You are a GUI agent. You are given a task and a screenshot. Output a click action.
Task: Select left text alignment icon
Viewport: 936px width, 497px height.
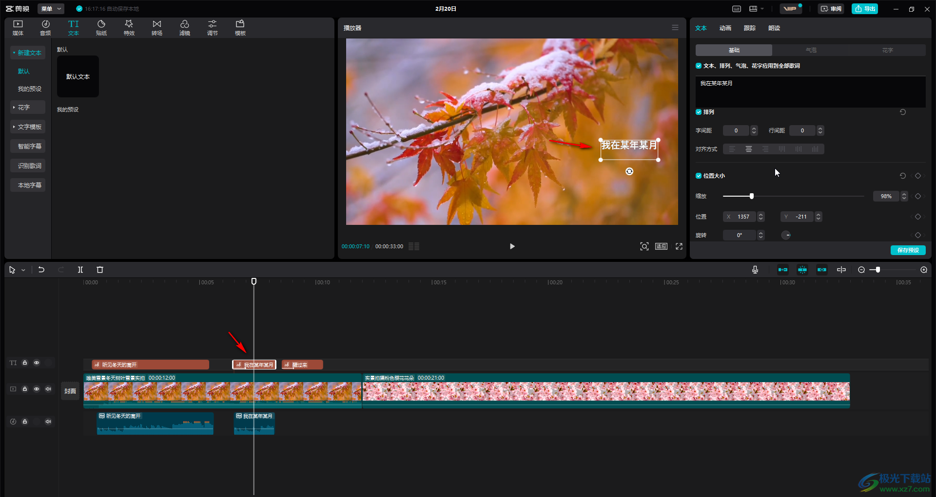click(732, 149)
